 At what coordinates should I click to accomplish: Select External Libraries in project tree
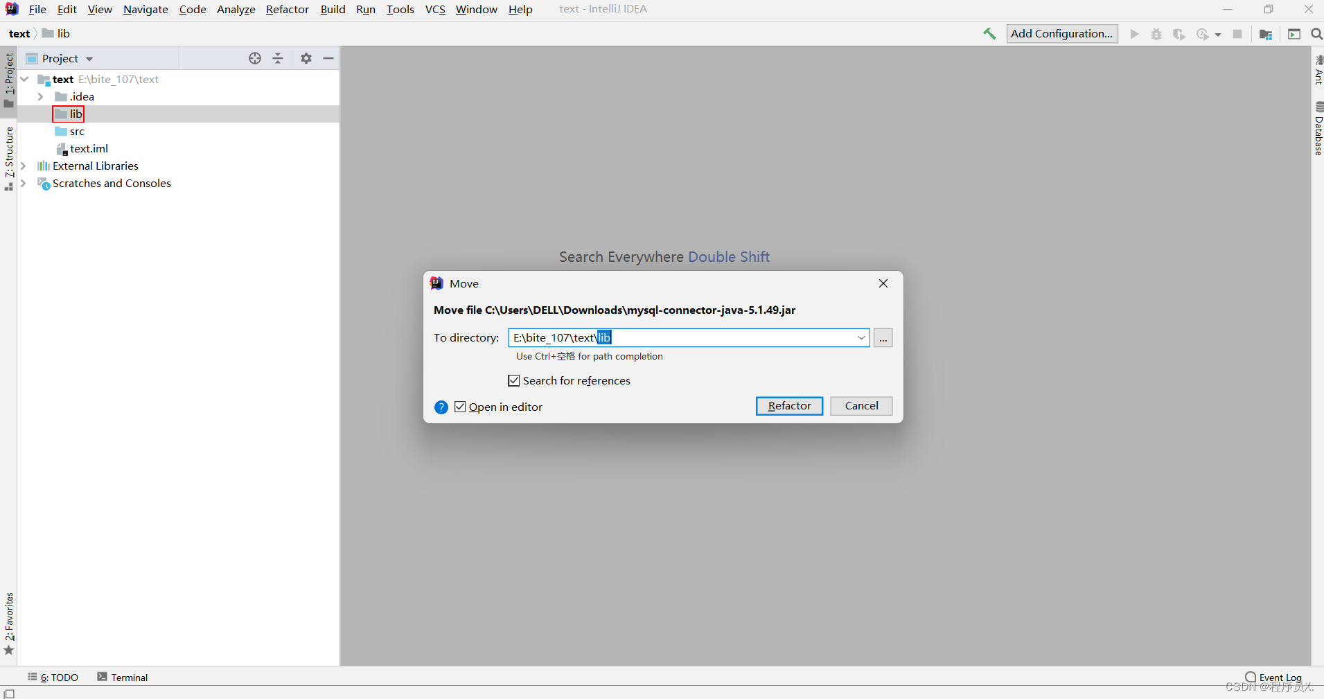click(96, 166)
